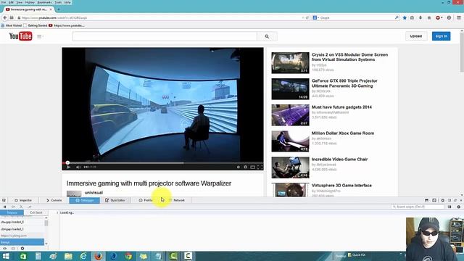The height and width of the screenshot is (261, 464).
Task: Click the debugger search scripts field
Action: click(418, 207)
